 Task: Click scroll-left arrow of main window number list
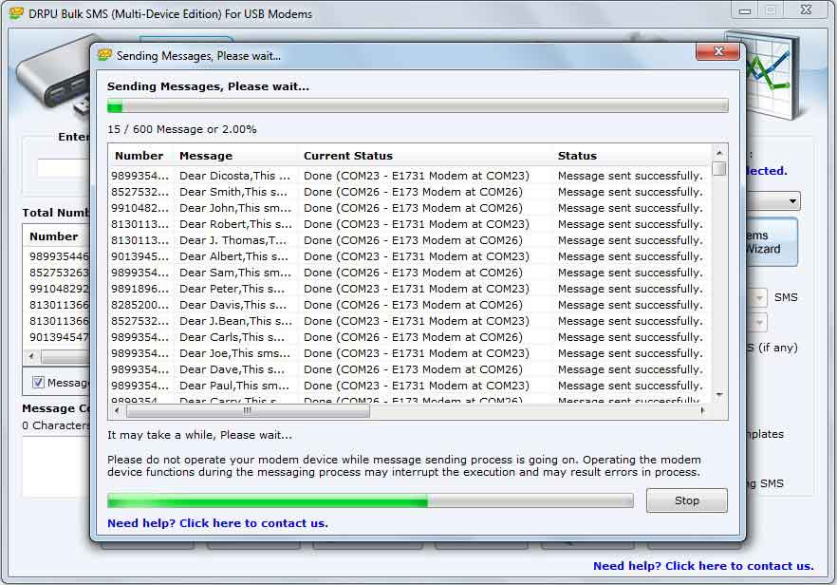pos(31,356)
